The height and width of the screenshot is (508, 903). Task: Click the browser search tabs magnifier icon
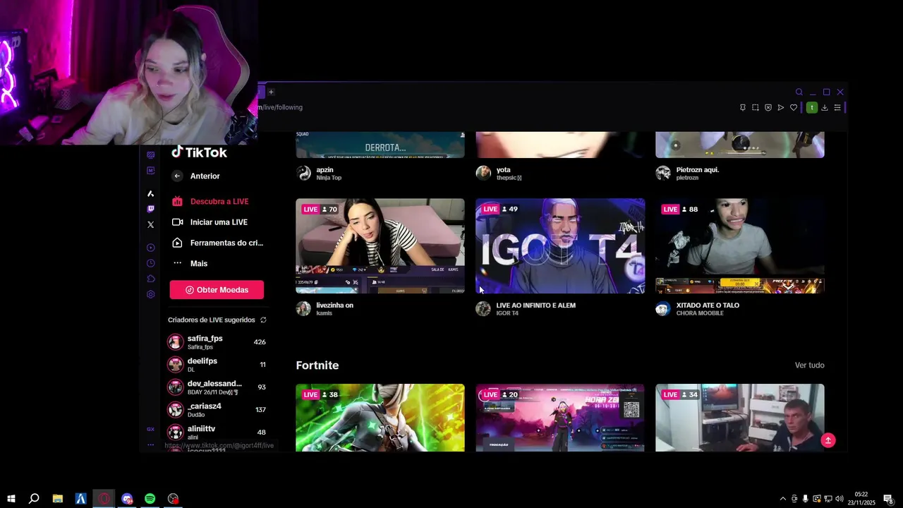coord(799,92)
